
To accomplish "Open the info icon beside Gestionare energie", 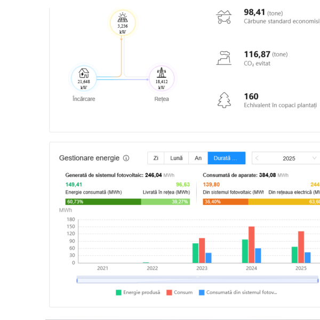I will coord(126,158).
